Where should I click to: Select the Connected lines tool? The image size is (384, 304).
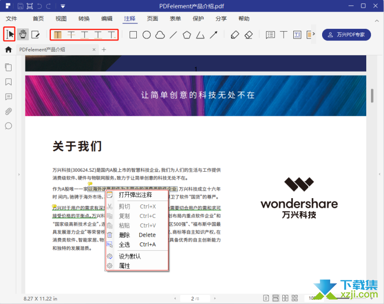(200, 35)
